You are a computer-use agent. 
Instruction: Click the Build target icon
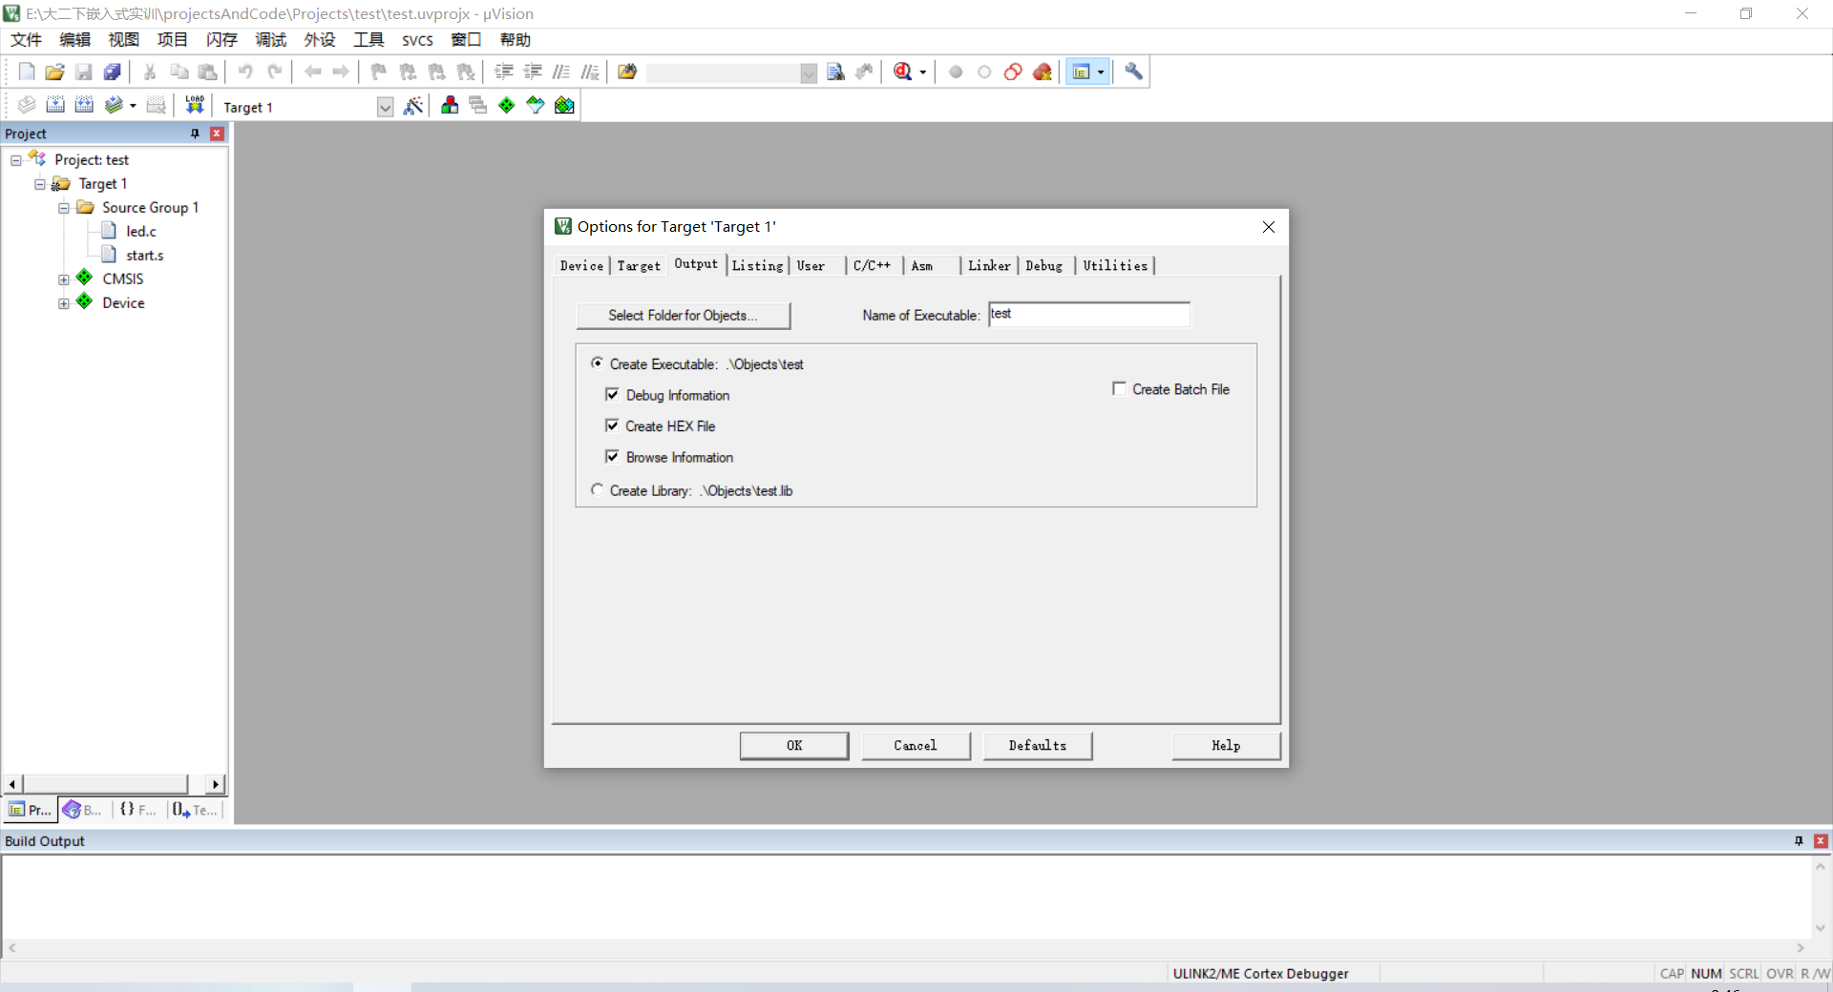click(x=55, y=105)
